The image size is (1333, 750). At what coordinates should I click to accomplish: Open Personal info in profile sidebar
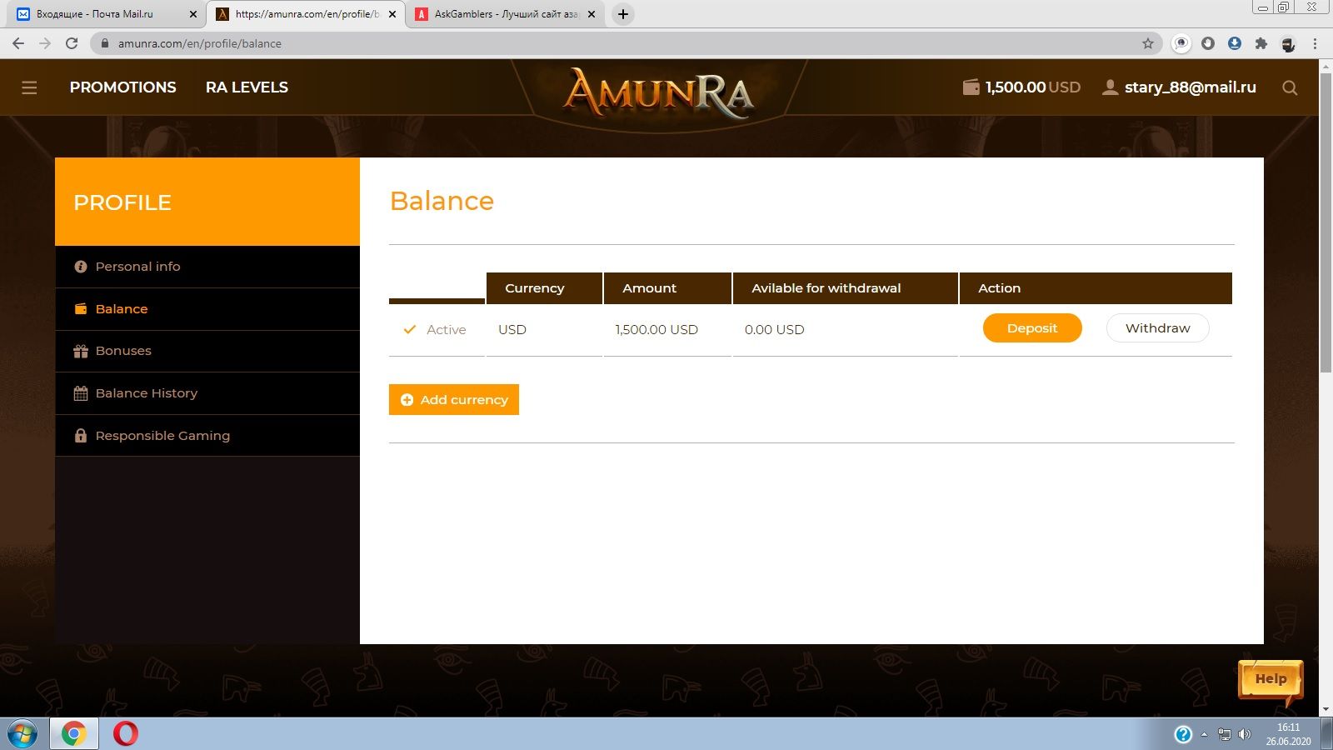[x=207, y=267]
